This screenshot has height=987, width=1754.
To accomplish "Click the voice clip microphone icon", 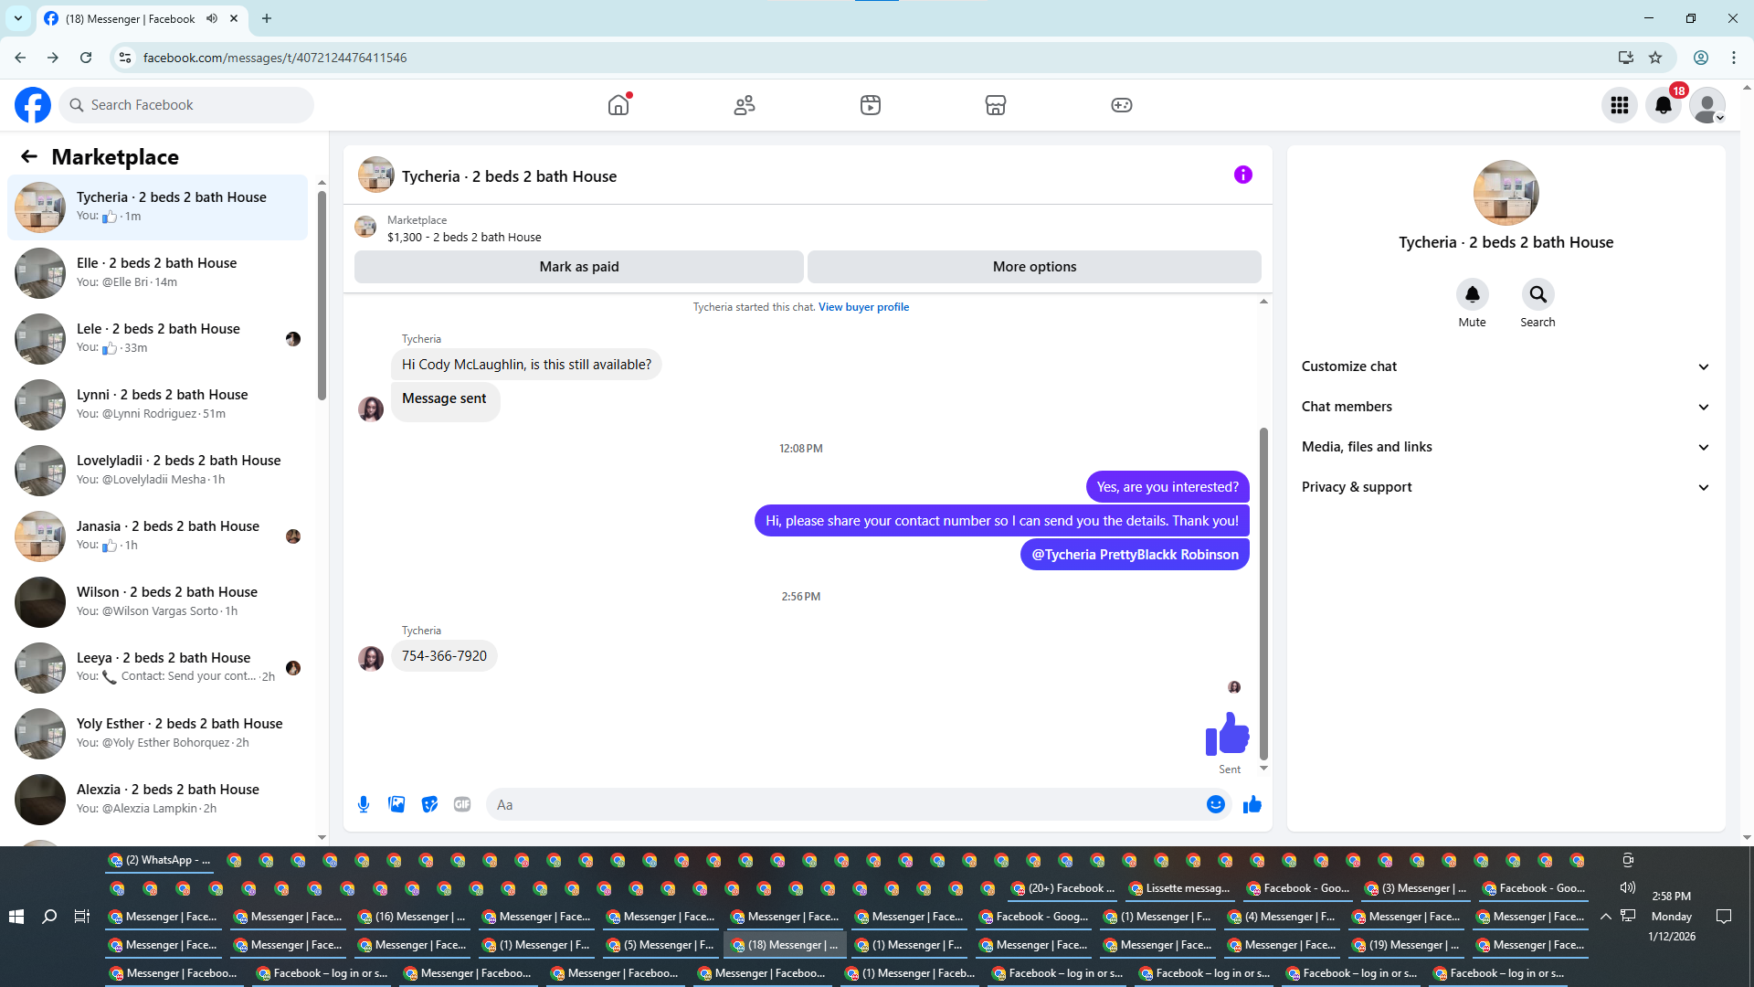I will click(x=364, y=804).
